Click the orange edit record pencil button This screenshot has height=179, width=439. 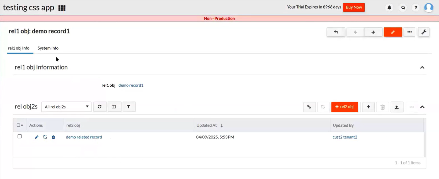coord(393,32)
